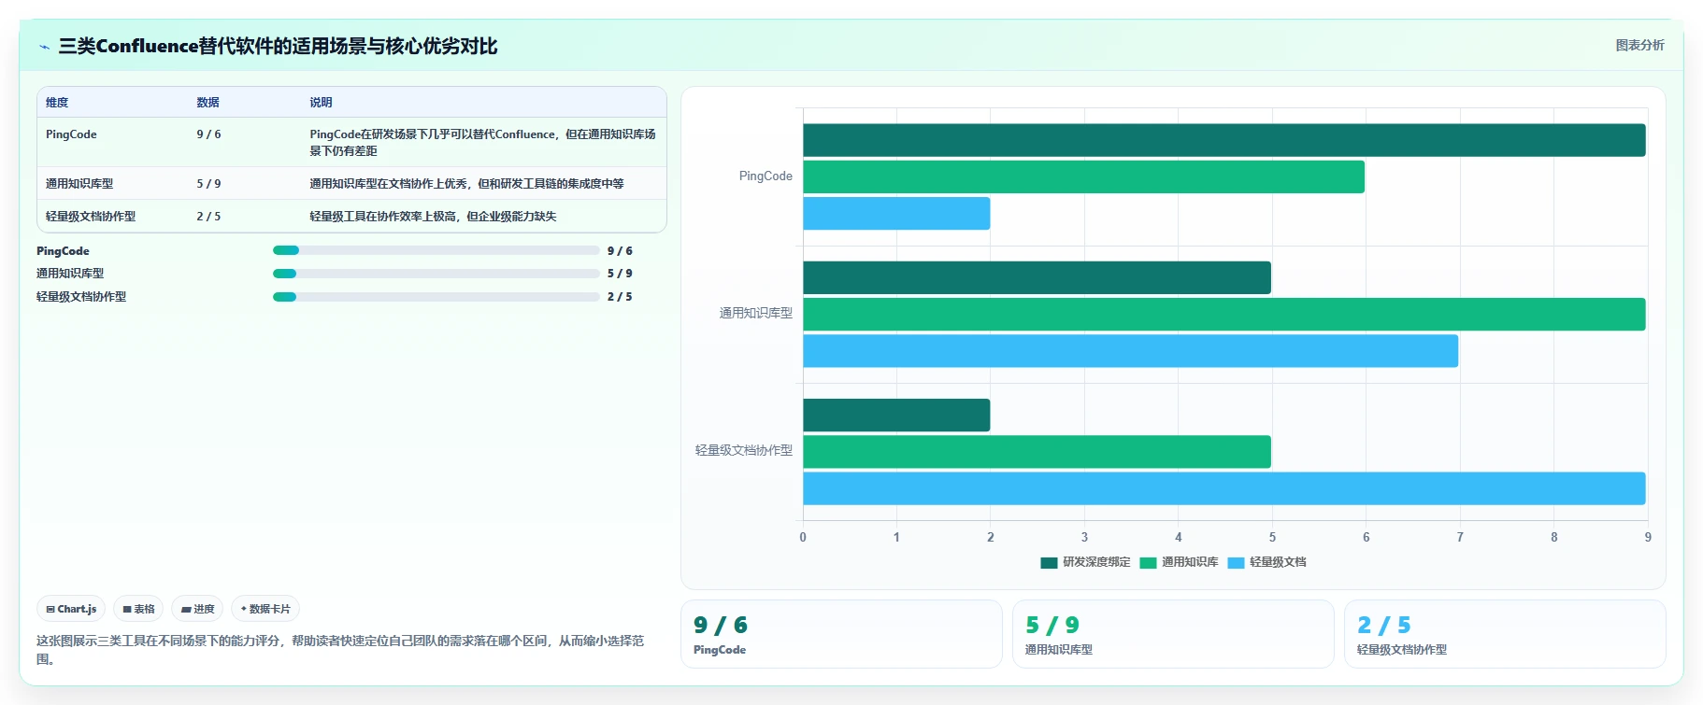The image size is (1703, 705).
Task: Click the x-axis tick label 9
Action: pos(1648,537)
